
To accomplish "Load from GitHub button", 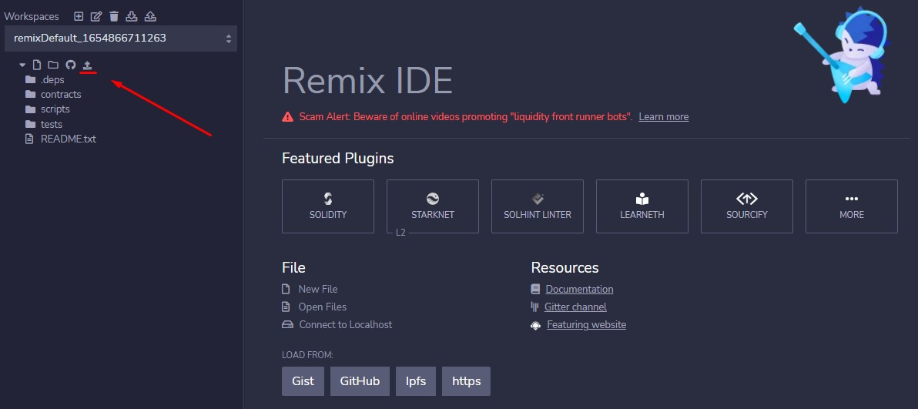I will (360, 381).
